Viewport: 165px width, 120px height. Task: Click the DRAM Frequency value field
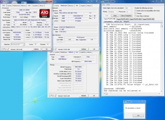(x=78, y=67)
